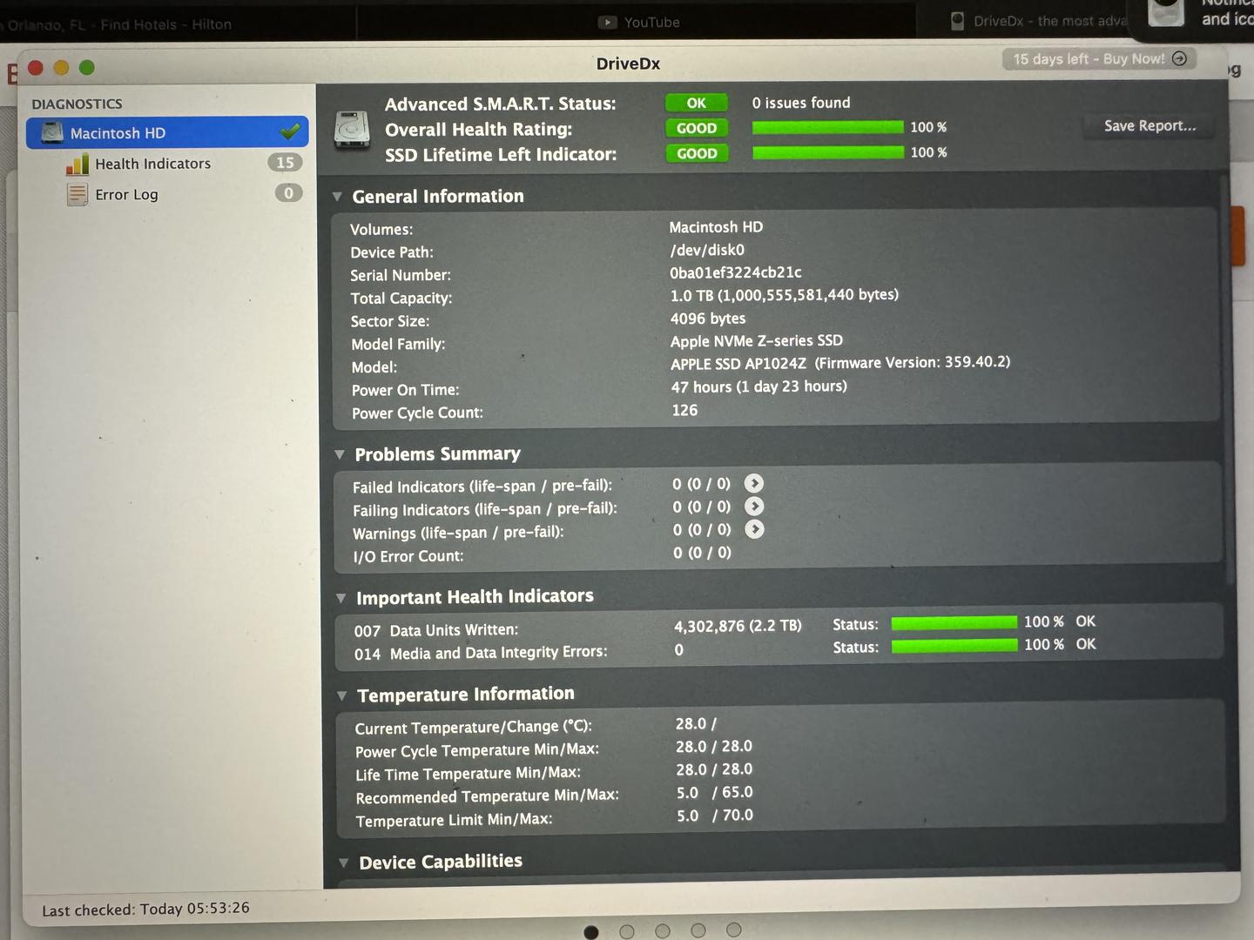The width and height of the screenshot is (1254, 940).
Task: Click the temperature limit value "5.0 / 70.0"
Action: 715,816
